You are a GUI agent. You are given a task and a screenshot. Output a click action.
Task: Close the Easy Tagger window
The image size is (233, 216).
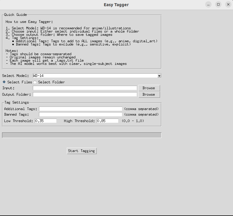(x=228, y=4)
